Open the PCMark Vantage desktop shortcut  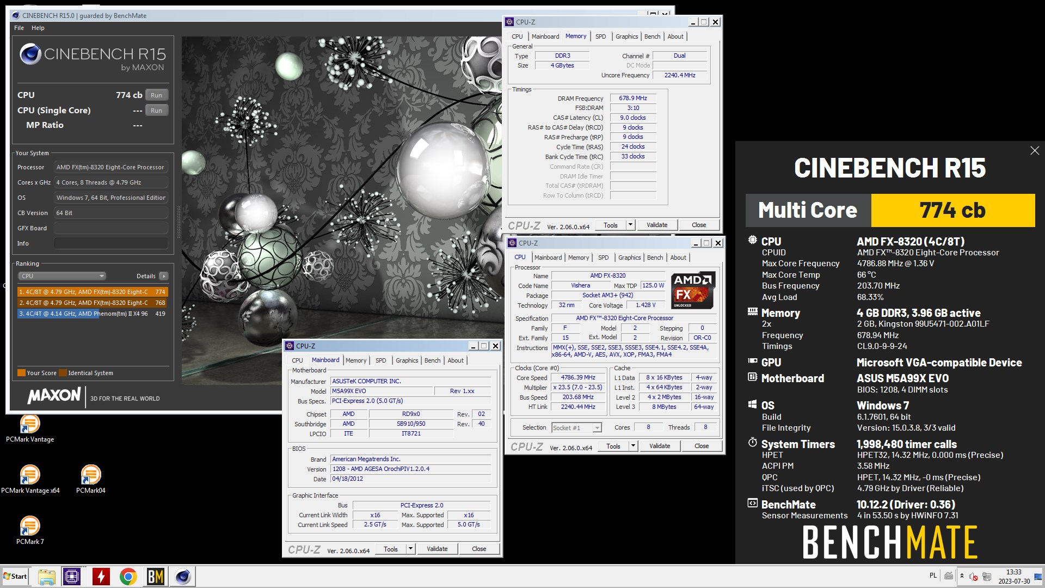coord(30,428)
